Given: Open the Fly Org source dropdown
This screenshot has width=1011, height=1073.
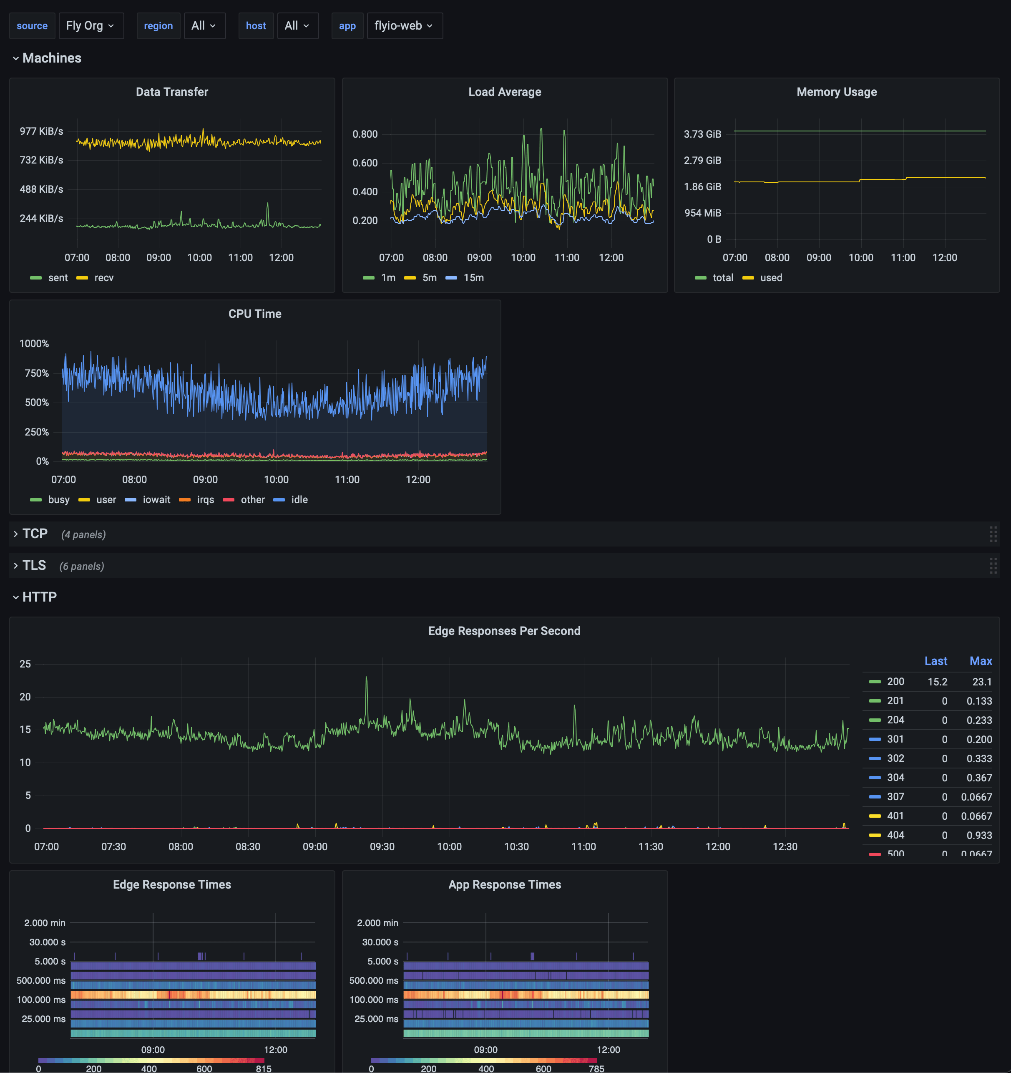Looking at the screenshot, I should (x=91, y=26).
